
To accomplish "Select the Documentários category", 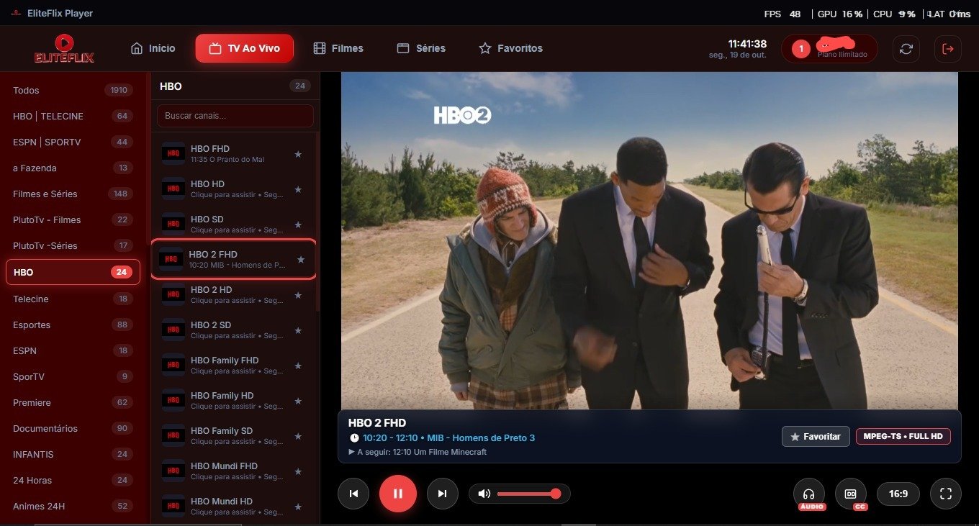I will [x=72, y=428].
